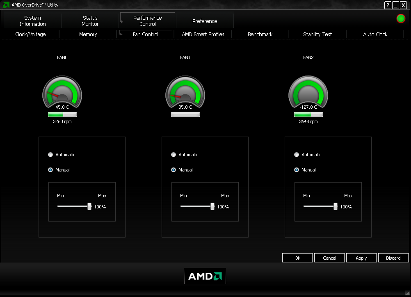Click the 35.0 C temperature value
The image size is (411, 297).
click(x=185, y=107)
